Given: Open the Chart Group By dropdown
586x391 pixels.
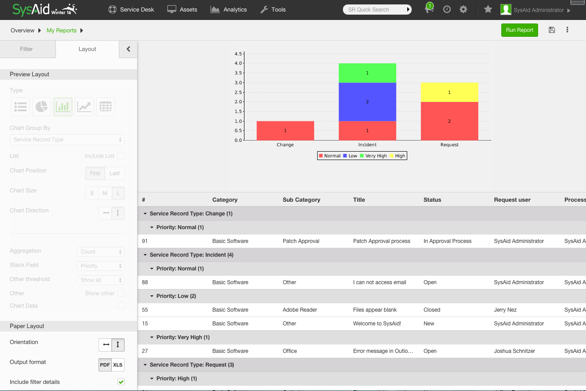Looking at the screenshot, I should (x=67, y=139).
